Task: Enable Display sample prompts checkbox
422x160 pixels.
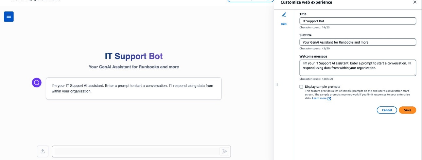Action: click(x=301, y=87)
